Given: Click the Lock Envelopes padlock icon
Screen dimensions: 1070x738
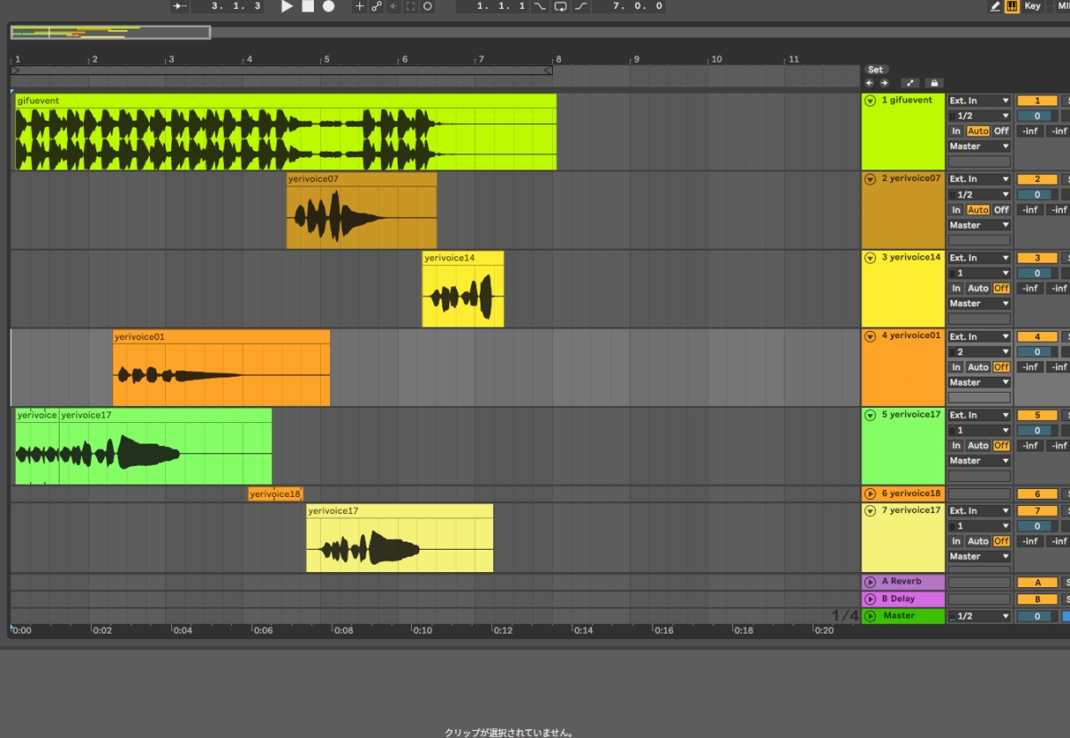Looking at the screenshot, I should point(934,83).
